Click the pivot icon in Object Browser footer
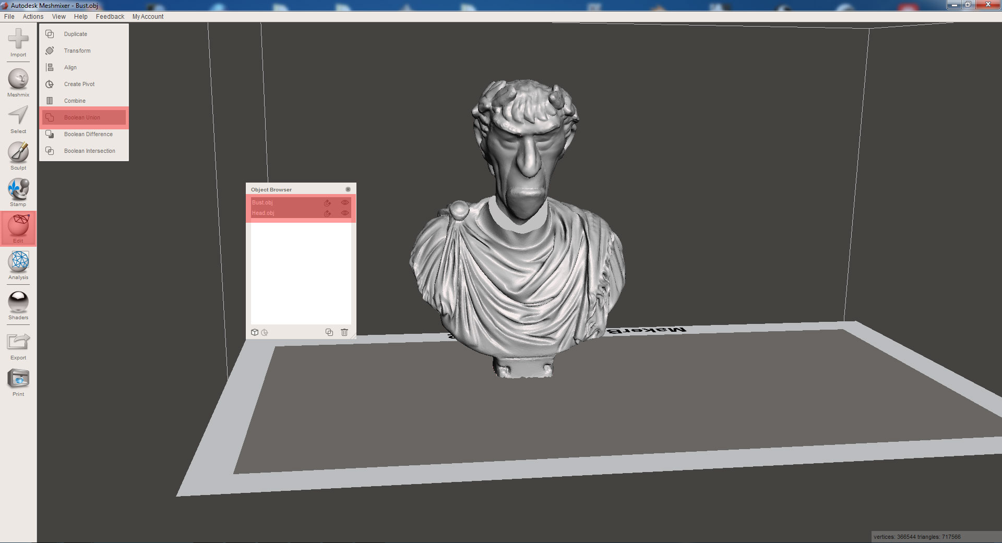 coord(265,332)
